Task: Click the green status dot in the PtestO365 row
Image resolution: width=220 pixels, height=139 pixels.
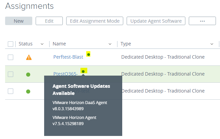Action: pyautogui.click(x=28, y=74)
